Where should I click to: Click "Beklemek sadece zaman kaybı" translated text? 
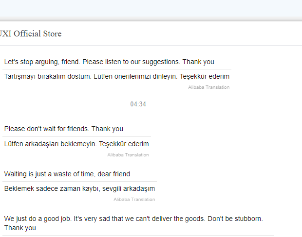click(x=79, y=188)
